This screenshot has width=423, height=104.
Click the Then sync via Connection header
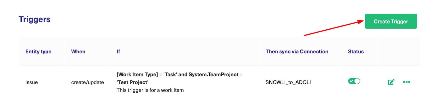[x=297, y=52]
